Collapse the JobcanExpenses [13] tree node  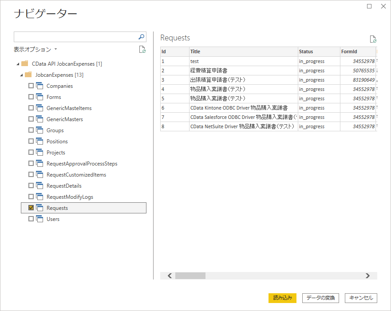pos(21,75)
